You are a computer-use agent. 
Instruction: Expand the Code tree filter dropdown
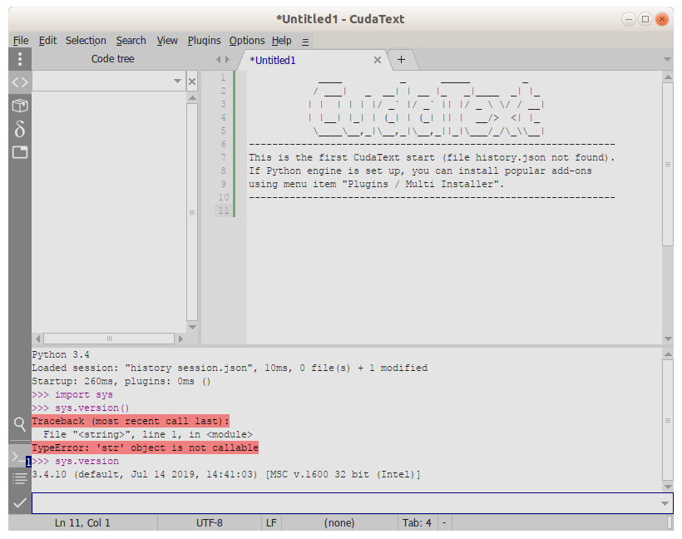pos(177,82)
